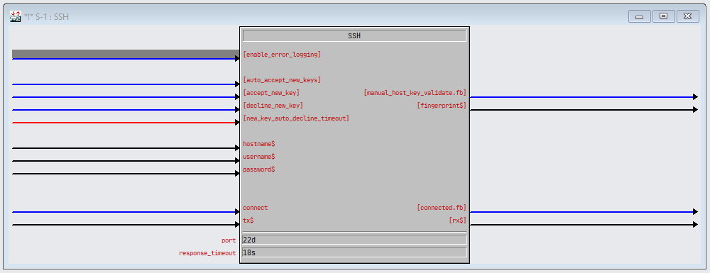
Task: Select the [rx$] output label
Action: tap(457, 220)
